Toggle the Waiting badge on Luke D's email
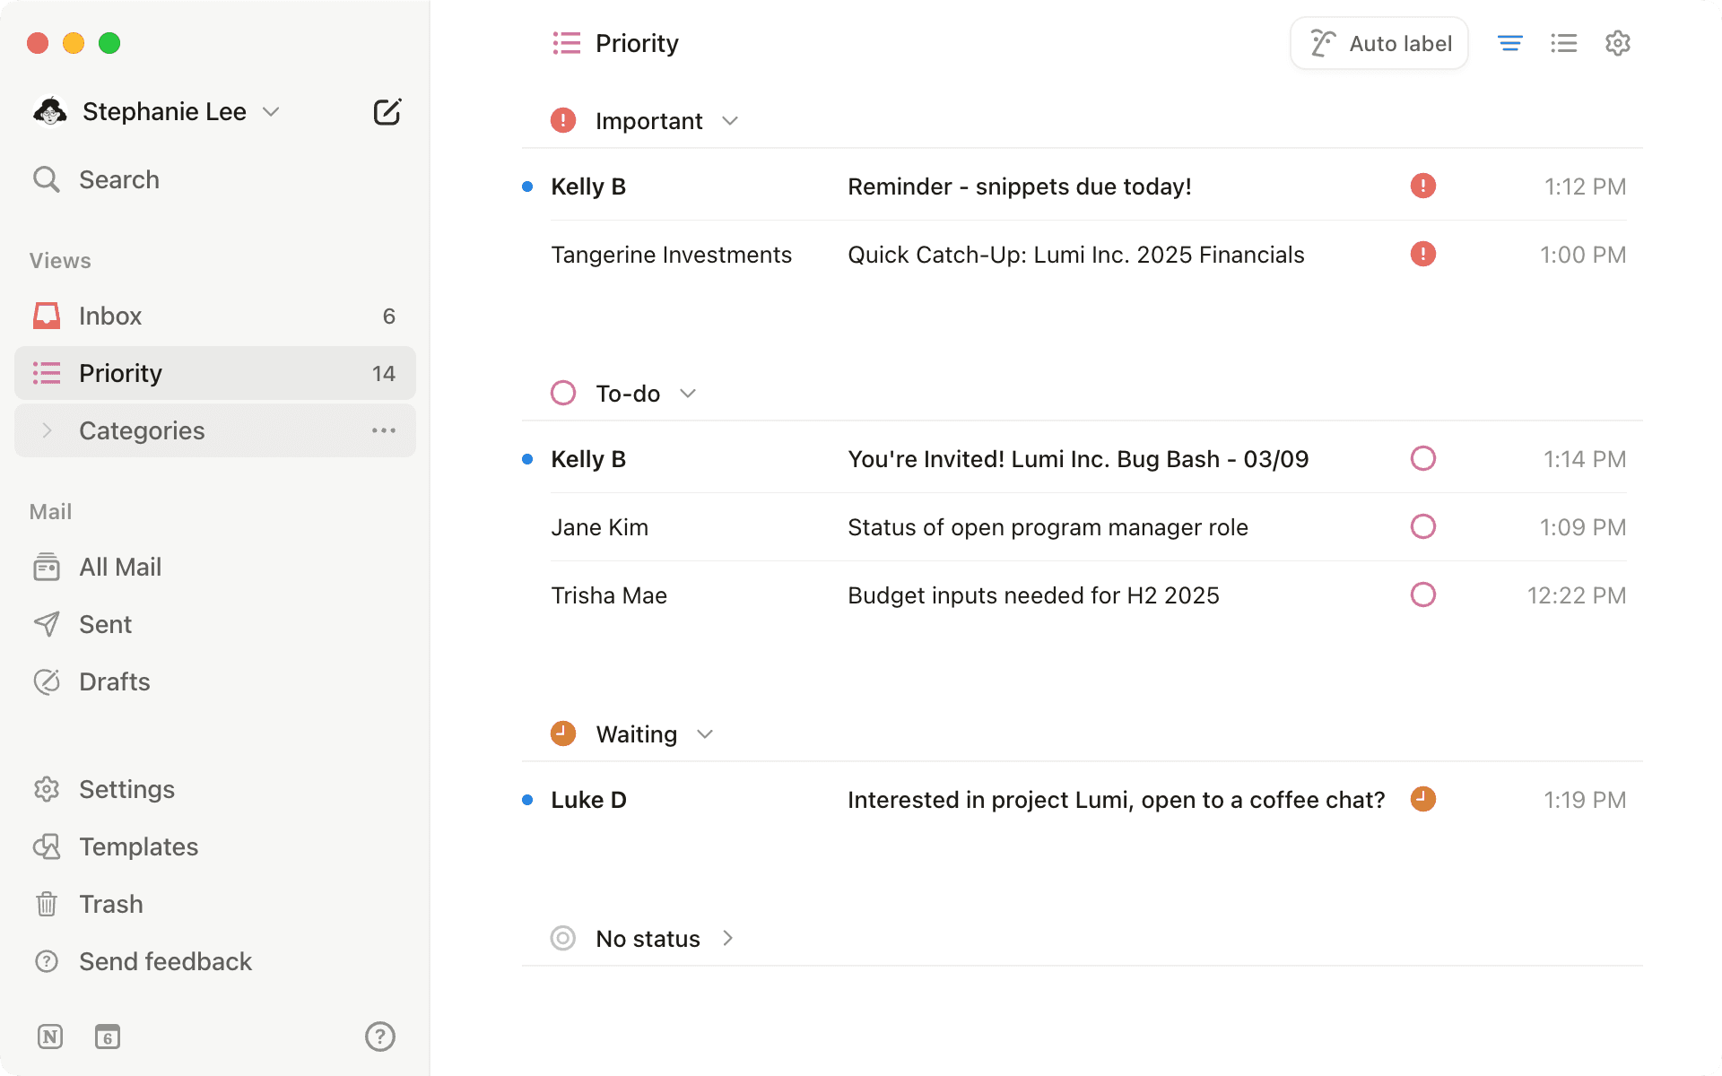The width and height of the screenshot is (1722, 1076). (1422, 799)
